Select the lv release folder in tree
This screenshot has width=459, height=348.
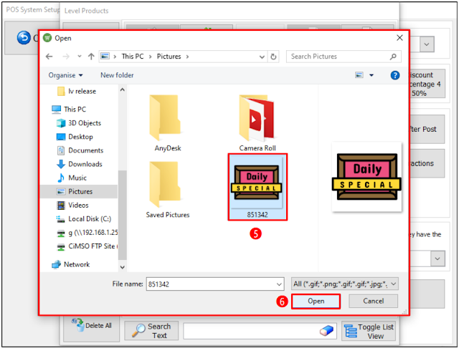coord(77,92)
